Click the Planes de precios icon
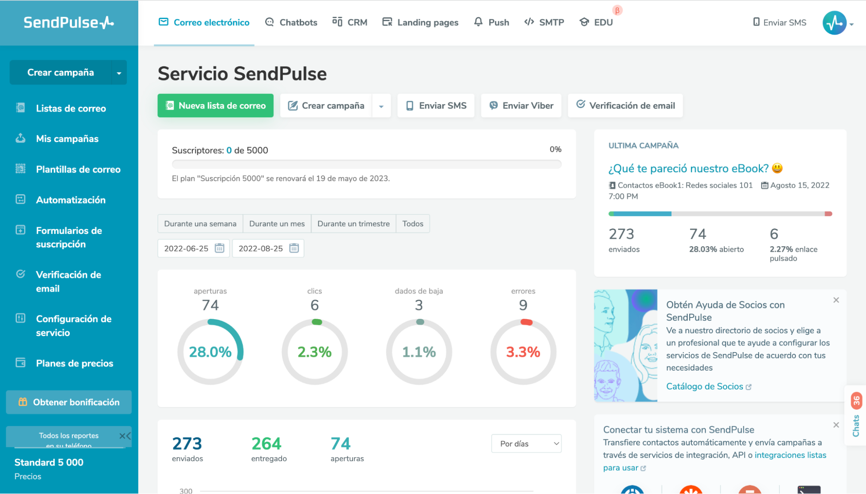Viewport: 866px width, 494px height. [20, 362]
